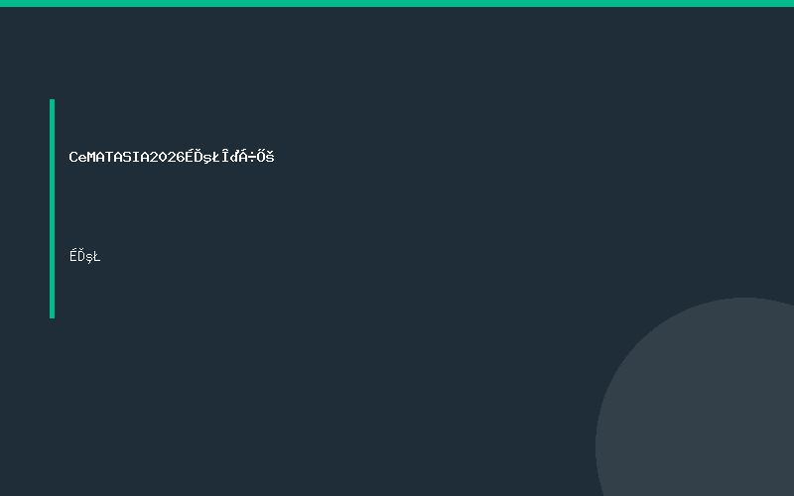Click the "ÉĎşŁ" characters inside the title line
The height and width of the screenshot is (496, 794).
pos(202,157)
